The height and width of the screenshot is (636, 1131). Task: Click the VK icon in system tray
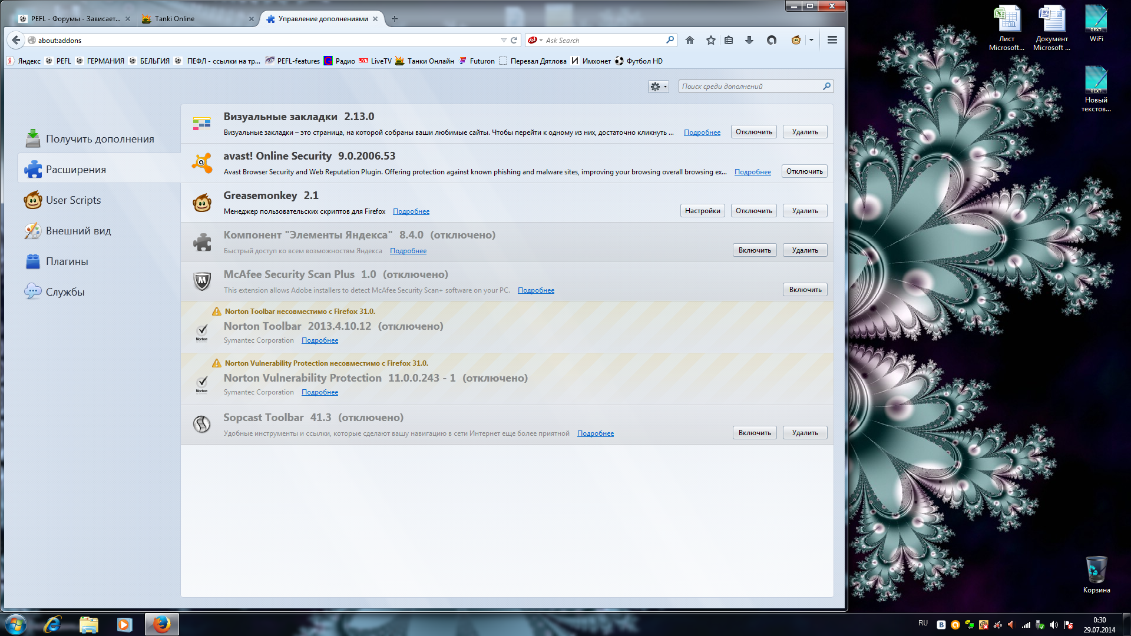[x=941, y=625]
